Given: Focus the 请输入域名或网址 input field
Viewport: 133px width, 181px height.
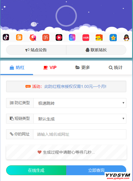Looking at the screenshot, I should (80, 134).
